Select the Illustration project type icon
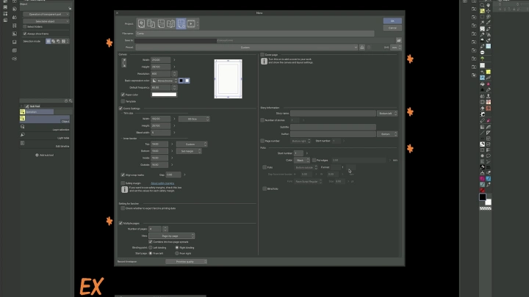Image resolution: width=529 pixels, height=297 pixels. pos(141,23)
